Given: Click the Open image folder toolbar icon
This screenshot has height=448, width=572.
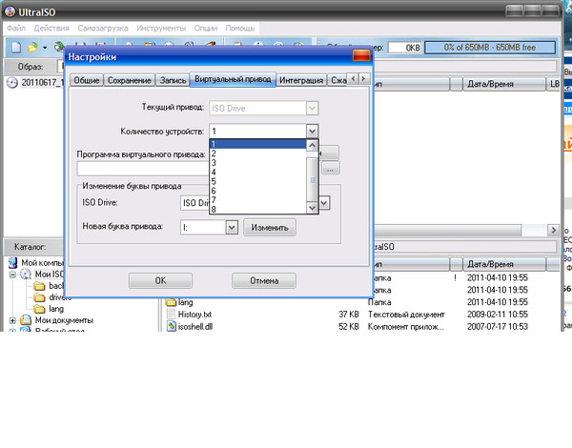Looking at the screenshot, I should 32,48.
